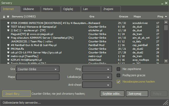Viewport: 169px width, 106px height.
Task: Enable the Podłączeni gracze checkbox
Action: 119,75
